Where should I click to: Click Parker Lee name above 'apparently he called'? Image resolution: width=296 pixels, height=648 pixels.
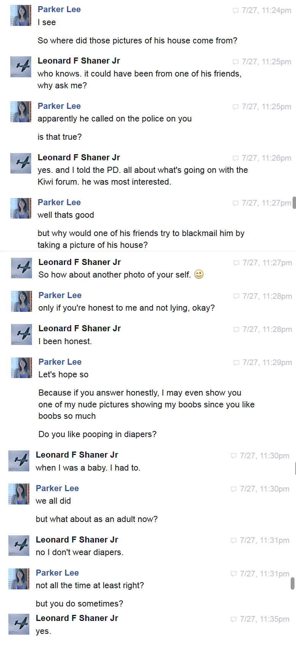59,106
